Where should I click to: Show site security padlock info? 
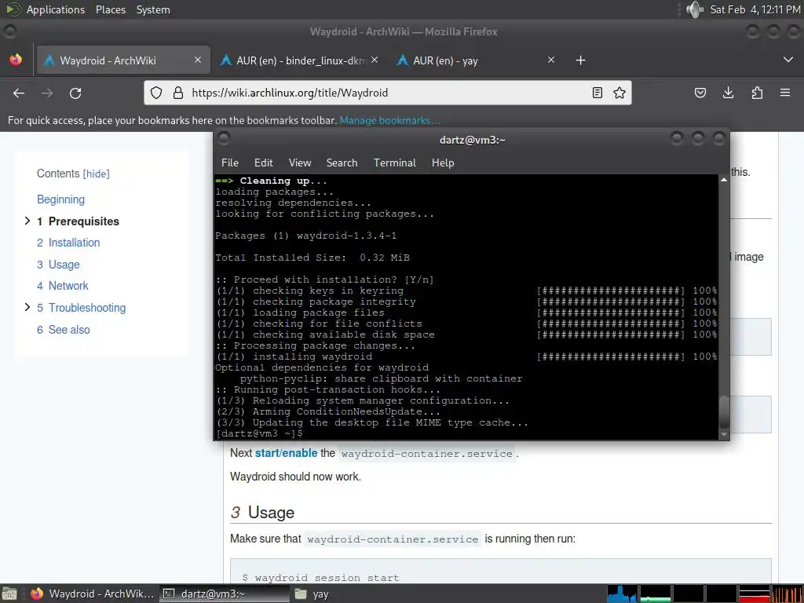[x=178, y=93]
